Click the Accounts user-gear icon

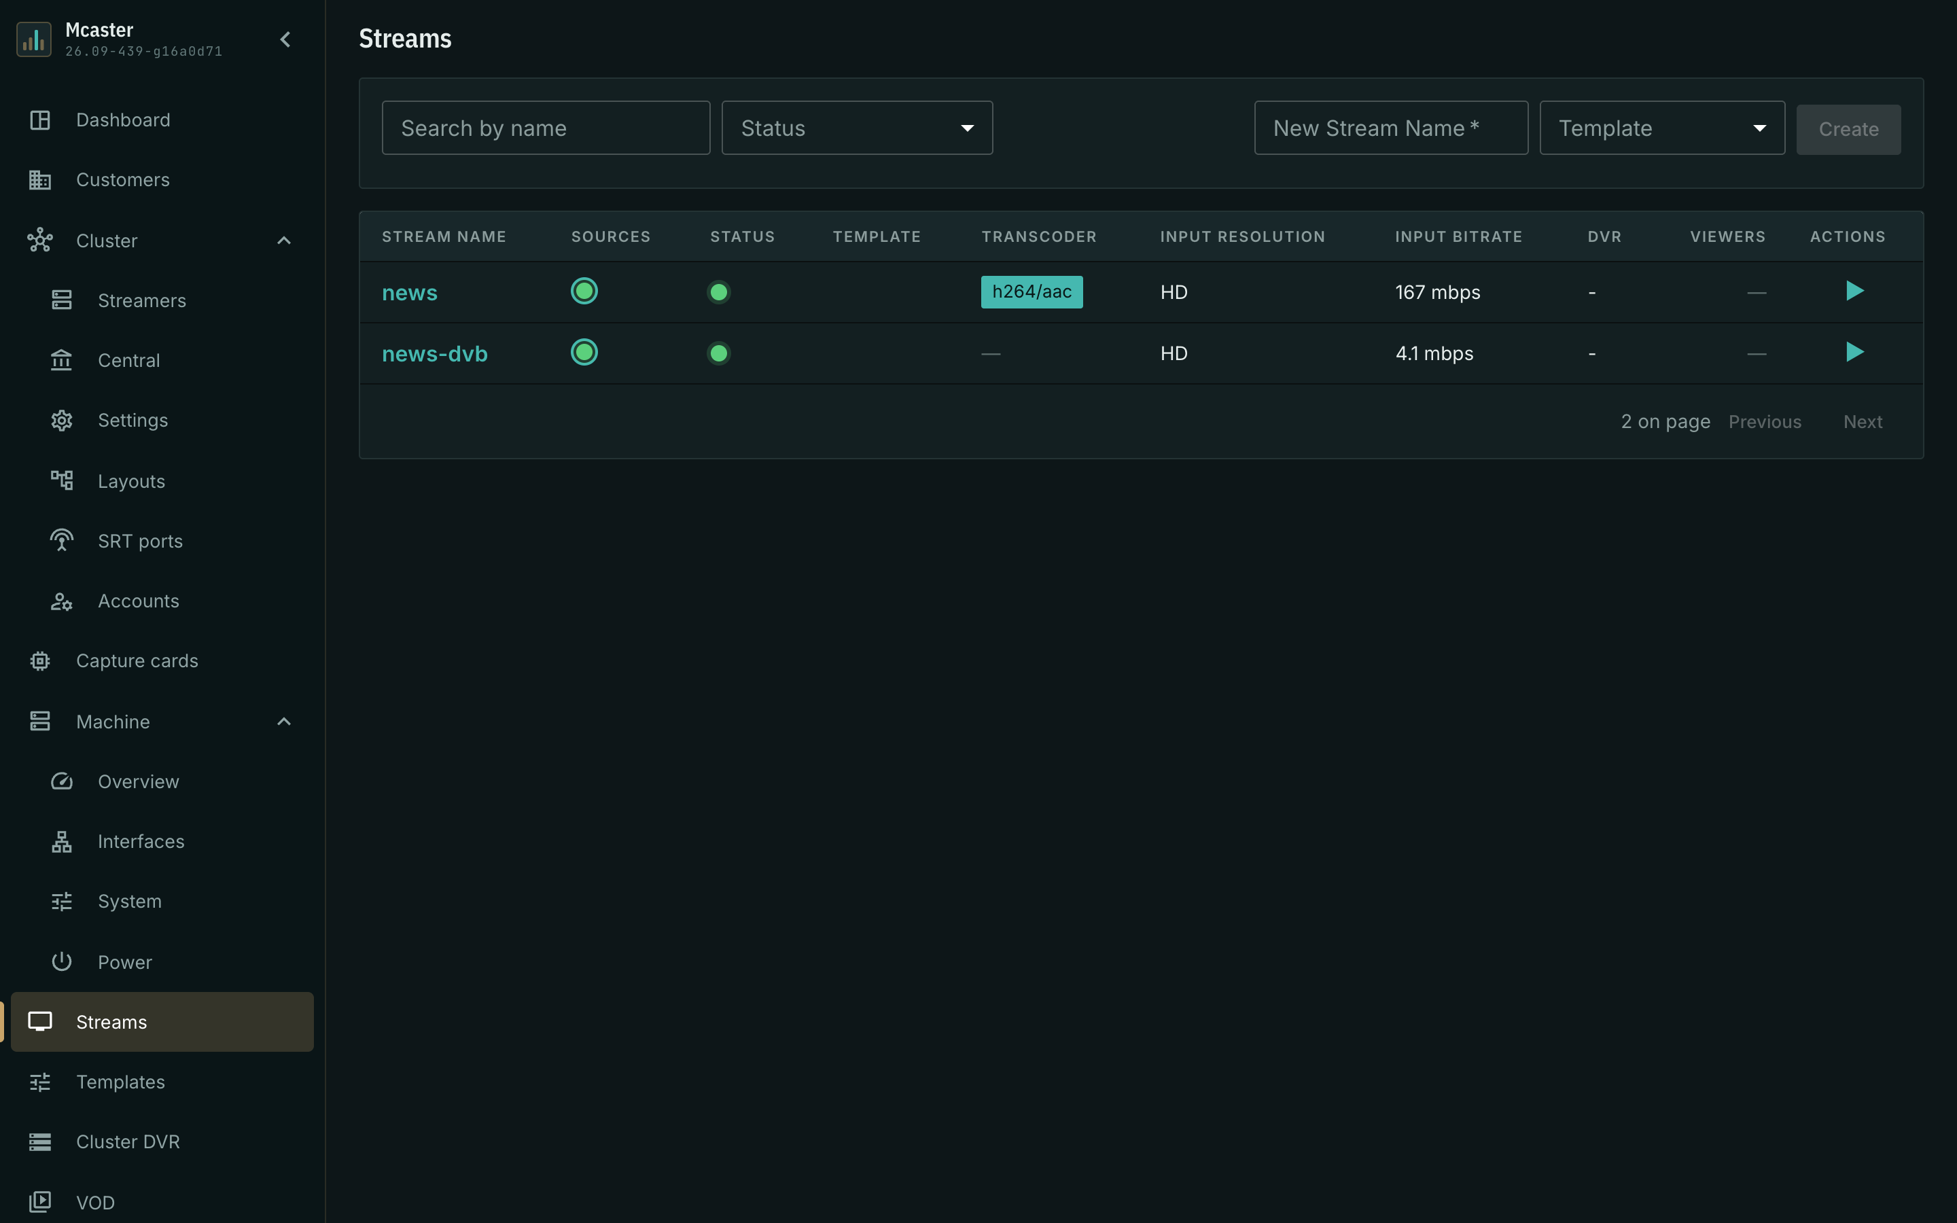(x=61, y=601)
